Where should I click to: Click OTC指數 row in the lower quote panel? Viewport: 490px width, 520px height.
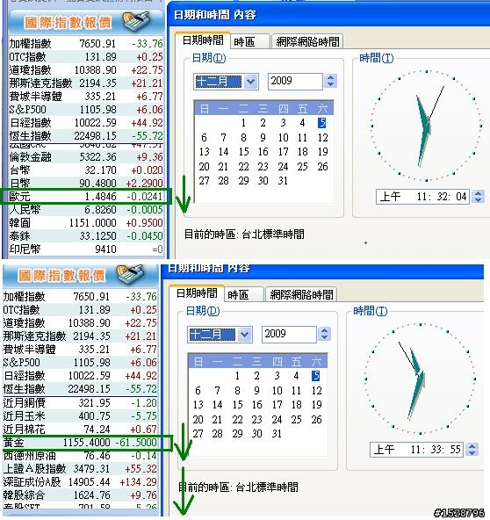click(80, 310)
